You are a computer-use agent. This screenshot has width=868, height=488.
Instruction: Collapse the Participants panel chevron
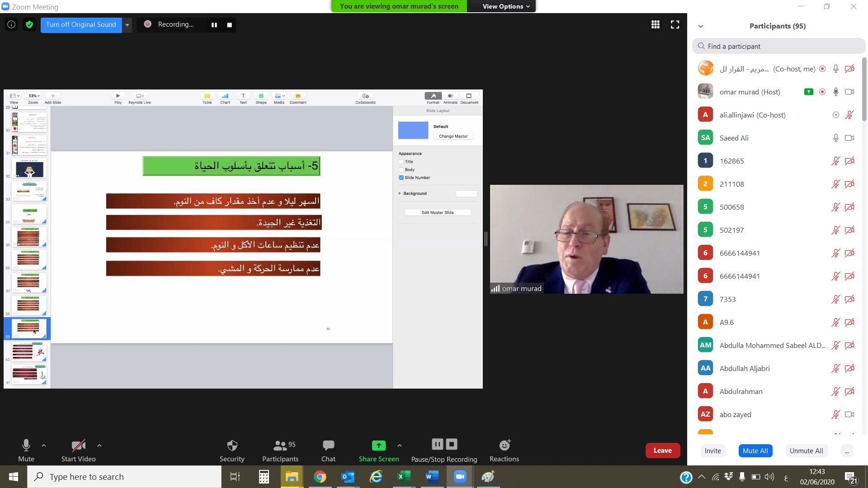(701, 26)
